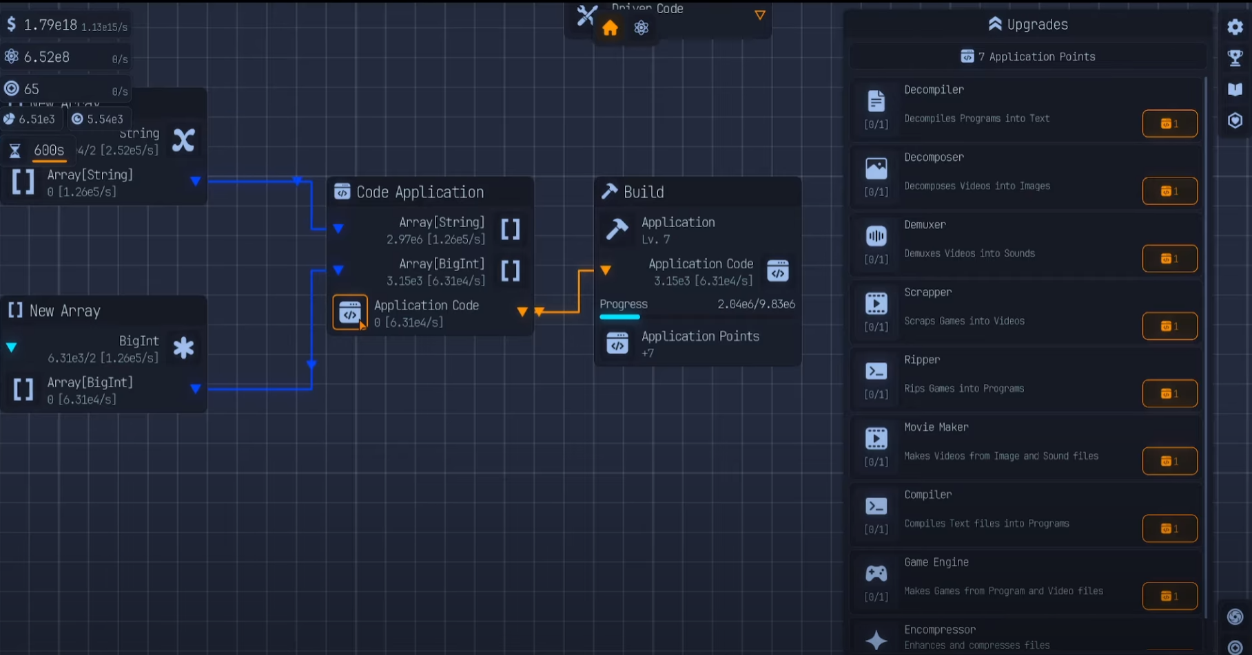
Task: Select the Application Code icon in Code Application
Action: (x=350, y=313)
